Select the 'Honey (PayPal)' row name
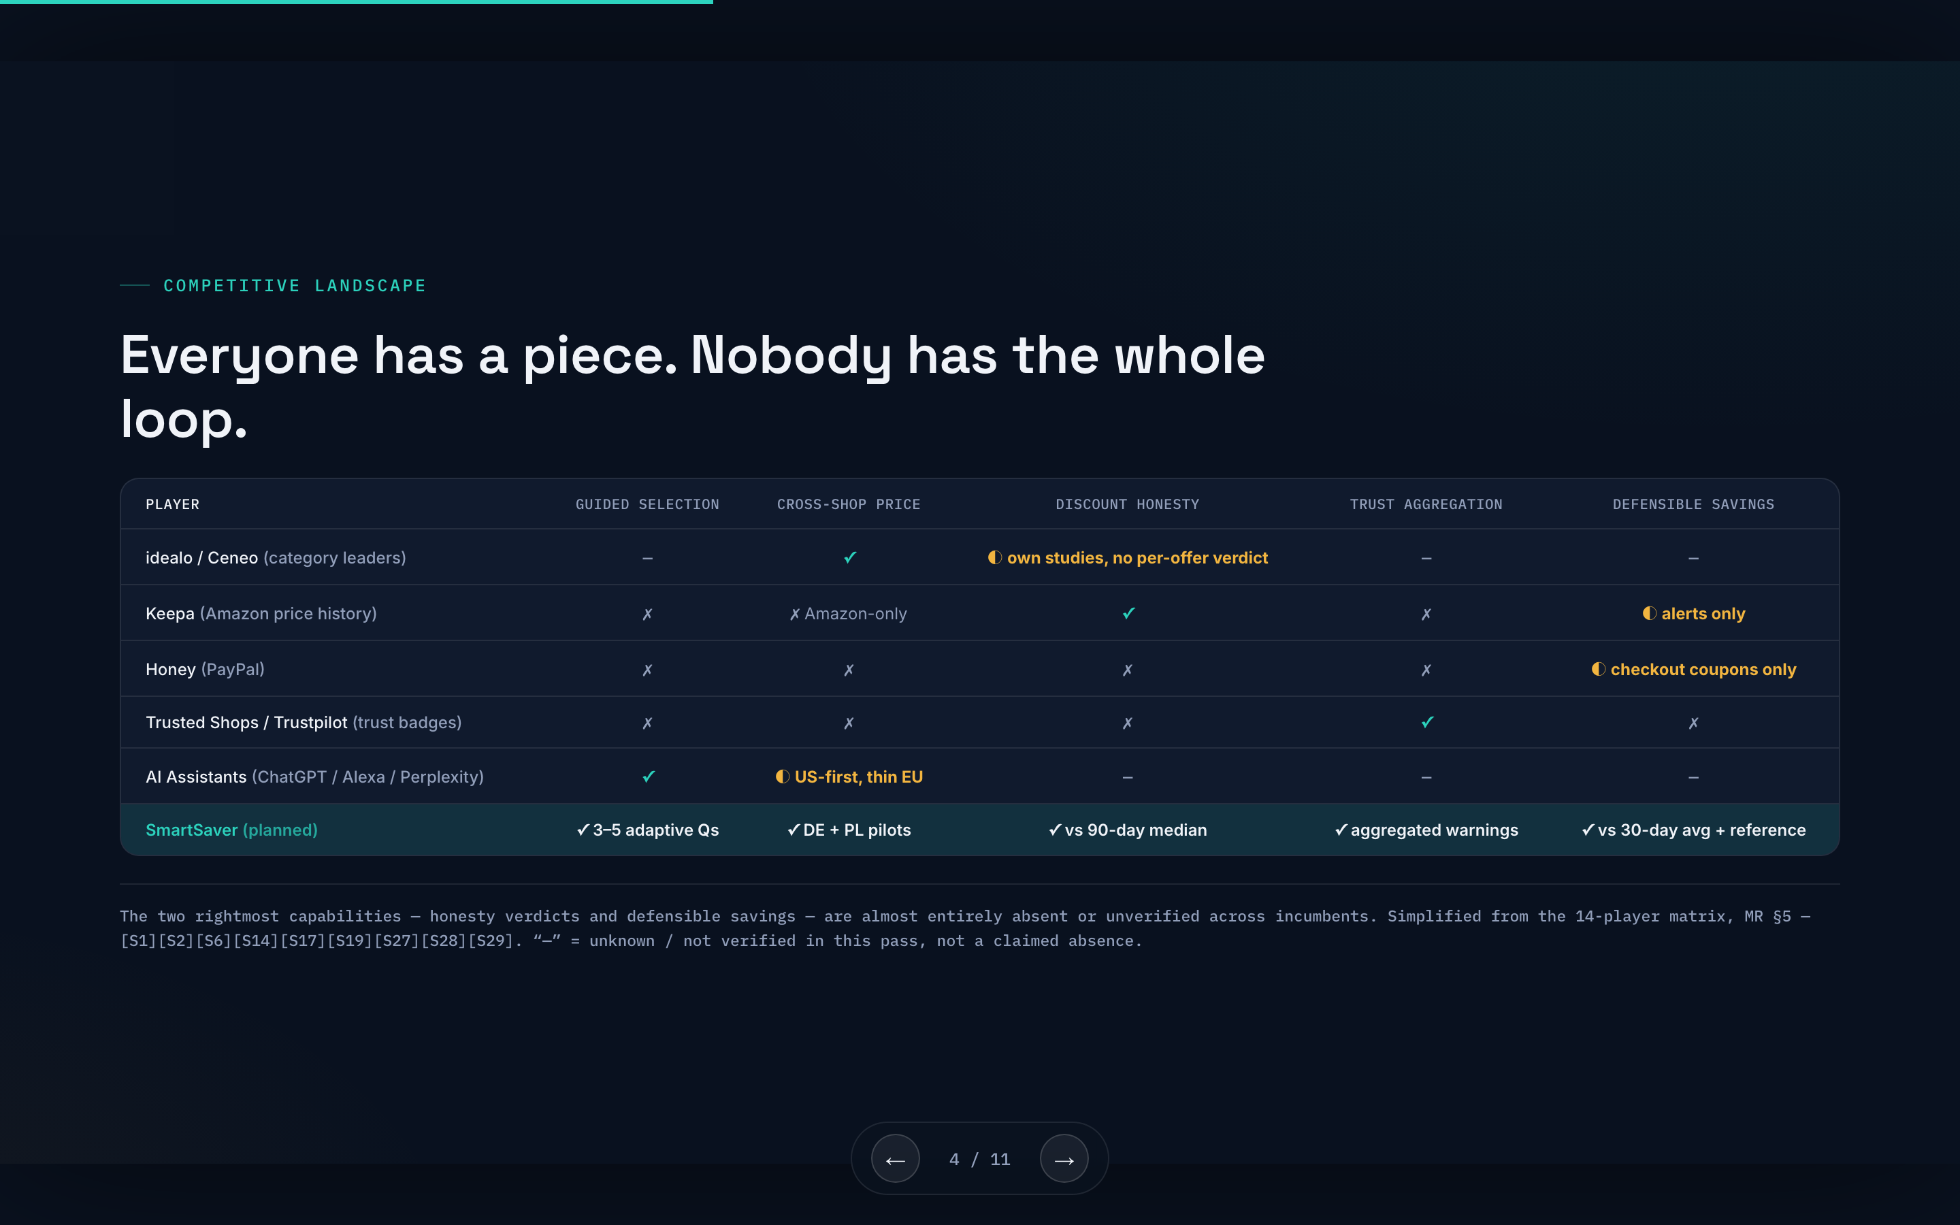1960x1225 pixels. [x=205, y=669]
